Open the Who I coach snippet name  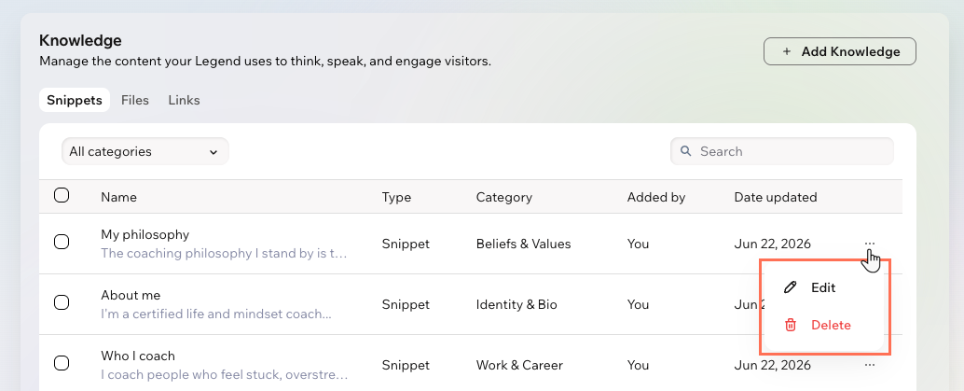[138, 356]
